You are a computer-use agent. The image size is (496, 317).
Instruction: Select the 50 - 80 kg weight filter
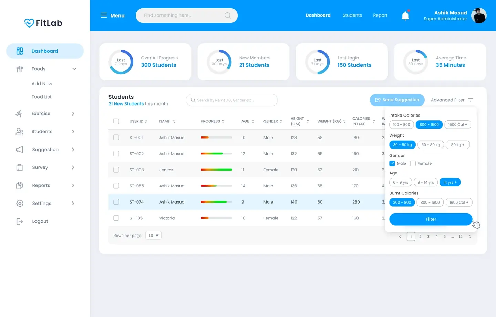click(x=431, y=145)
